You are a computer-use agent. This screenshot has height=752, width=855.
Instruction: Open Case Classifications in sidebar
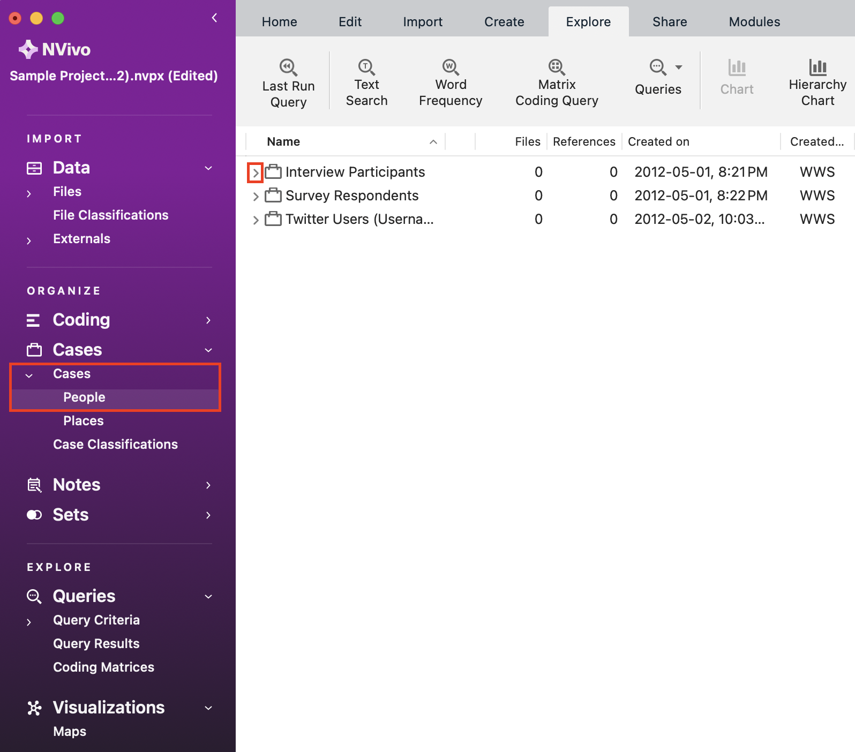115,444
